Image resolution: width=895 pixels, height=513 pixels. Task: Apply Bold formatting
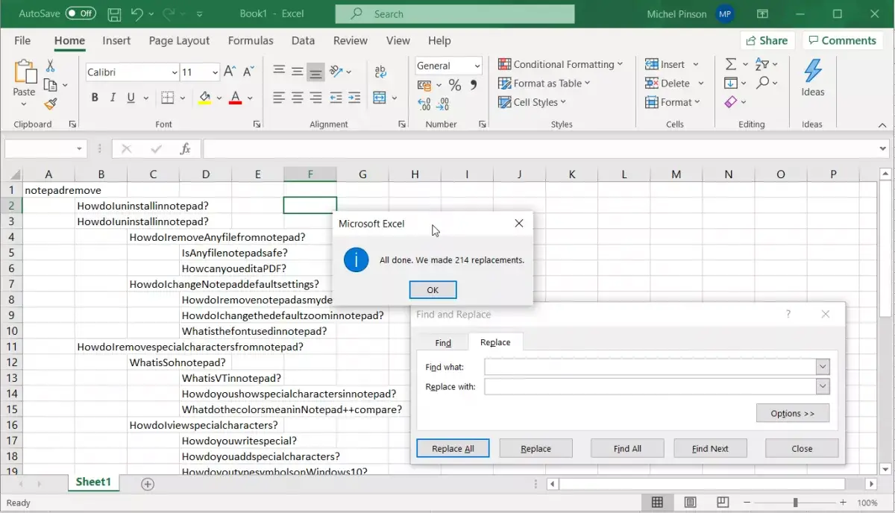(x=95, y=98)
